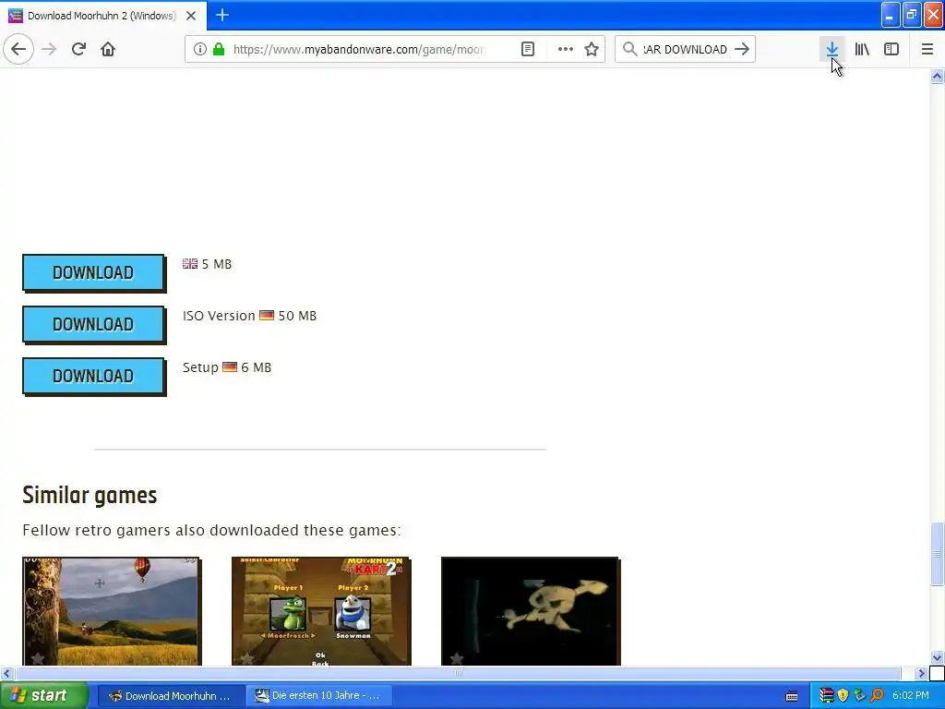Open the library menu
The height and width of the screenshot is (709, 945).
coord(862,49)
